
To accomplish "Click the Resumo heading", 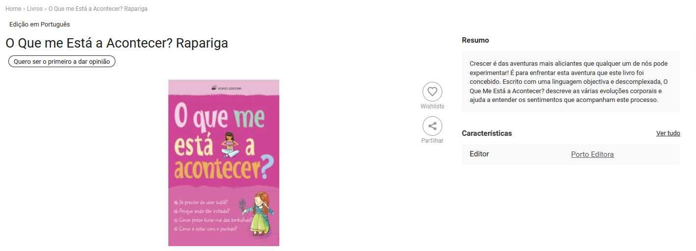I will click(475, 40).
